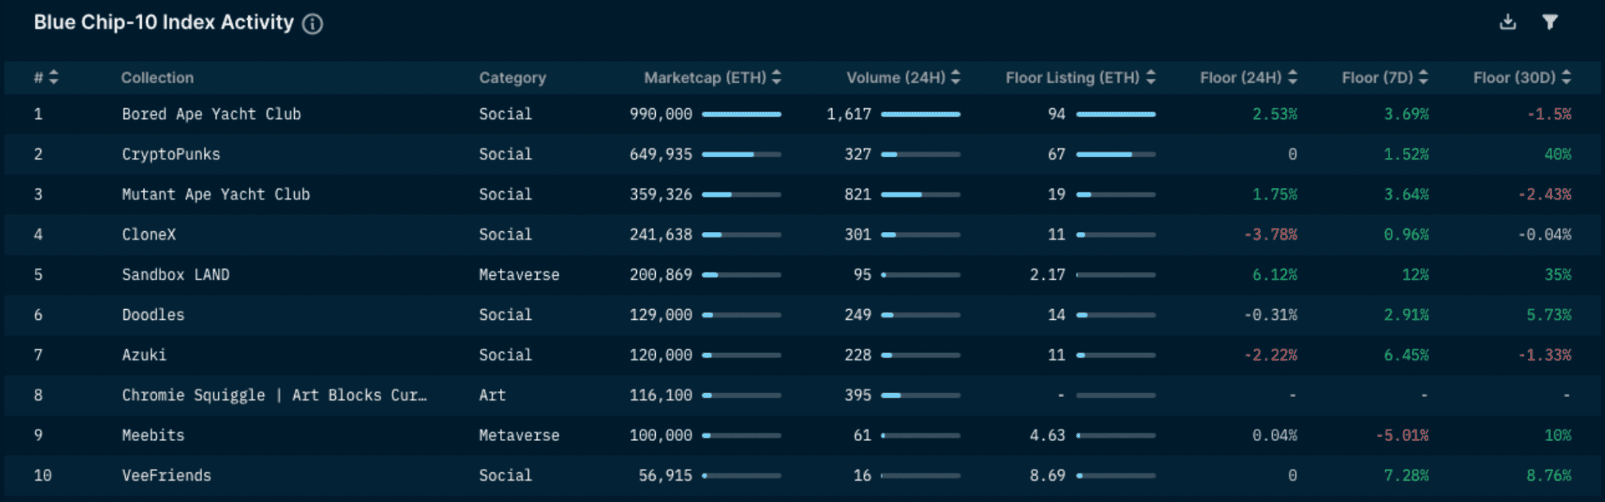Select marketcap value 56,915

click(x=666, y=476)
